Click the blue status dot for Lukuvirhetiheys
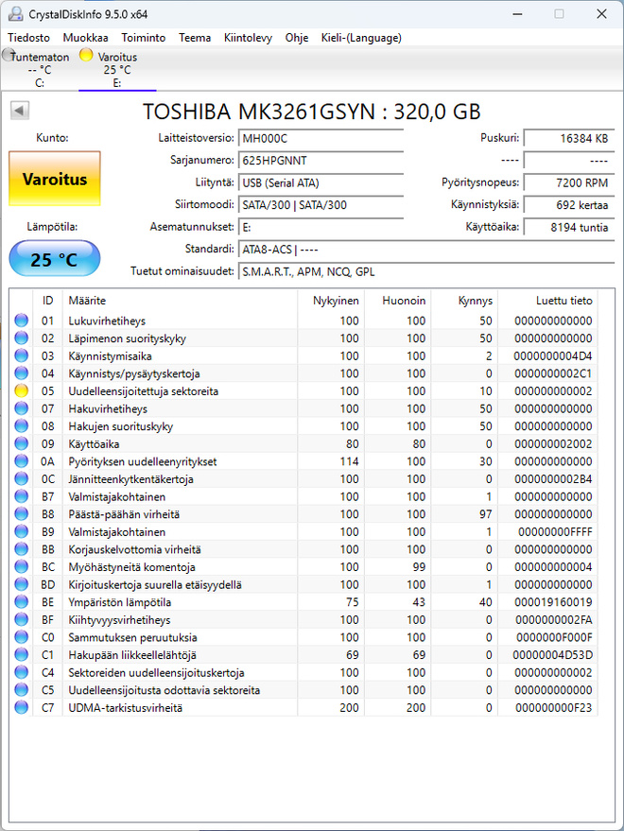Screen dimensions: 624x831 [21, 320]
